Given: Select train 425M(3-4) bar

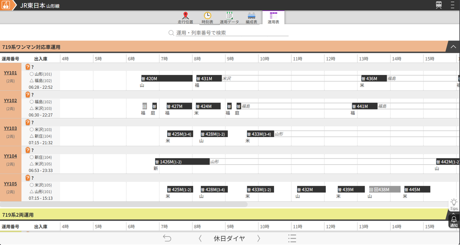Looking at the screenshot, I should (179, 134).
